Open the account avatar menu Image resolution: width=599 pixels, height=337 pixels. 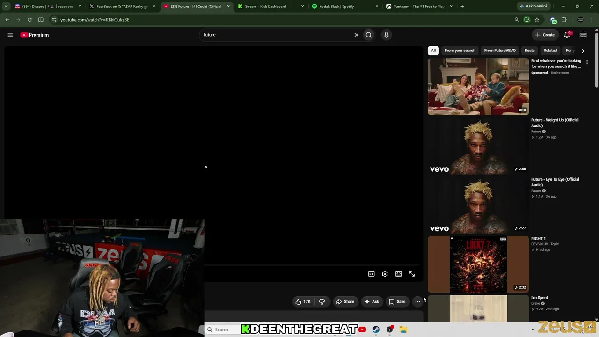pos(583,35)
